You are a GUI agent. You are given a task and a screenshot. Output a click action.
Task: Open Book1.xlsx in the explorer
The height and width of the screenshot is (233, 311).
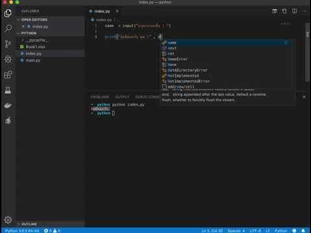(x=35, y=47)
